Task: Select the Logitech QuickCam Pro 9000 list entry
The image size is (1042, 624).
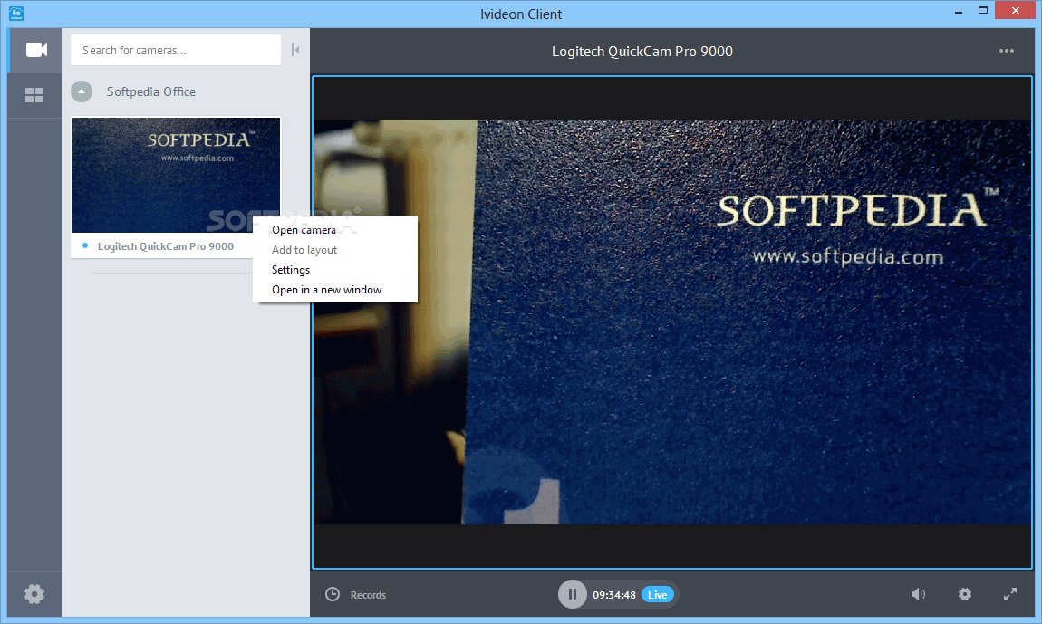Action: [166, 246]
